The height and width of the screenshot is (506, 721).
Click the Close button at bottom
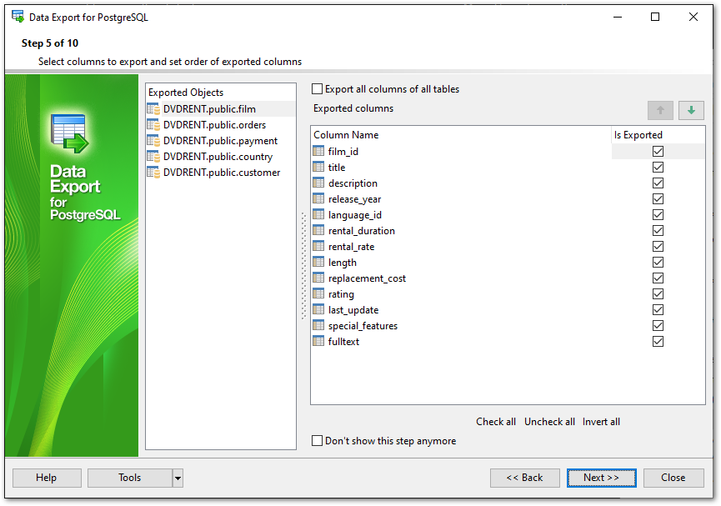(x=673, y=478)
